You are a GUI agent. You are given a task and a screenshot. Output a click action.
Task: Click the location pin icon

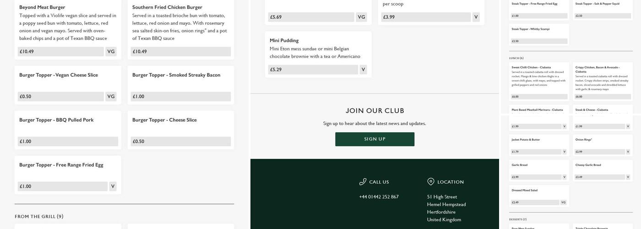click(430, 182)
